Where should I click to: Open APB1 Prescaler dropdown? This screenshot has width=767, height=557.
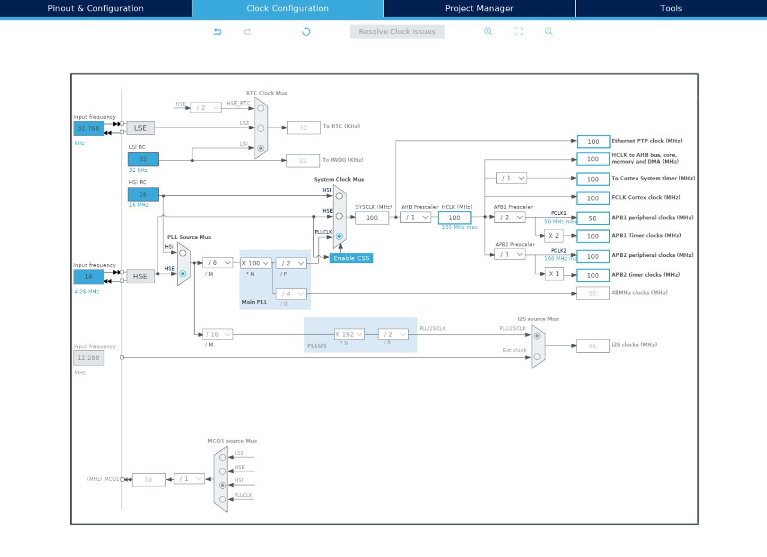click(510, 217)
